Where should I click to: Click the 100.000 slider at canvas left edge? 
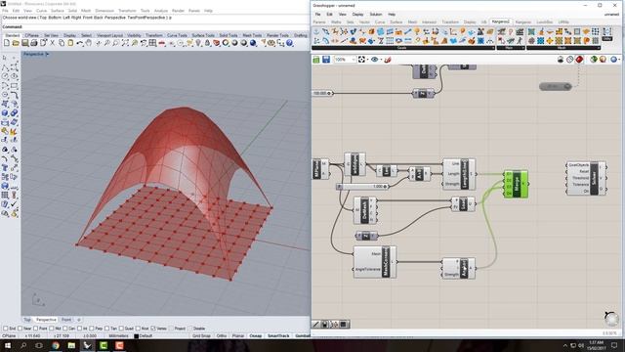pos(322,93)
